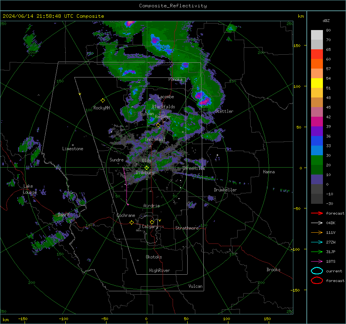Select the Ponoka label on map
This screenshot has width=346, height=324.
pos(175,79)
